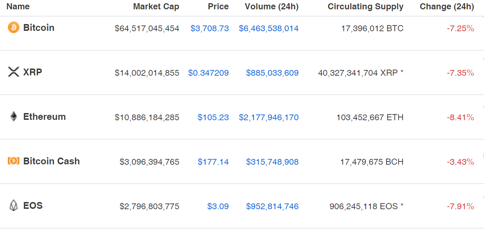Click XRP circulating supply value
The height and width of the screenshot is (230, 484).
pyautogui.click(x=361, y=73)
